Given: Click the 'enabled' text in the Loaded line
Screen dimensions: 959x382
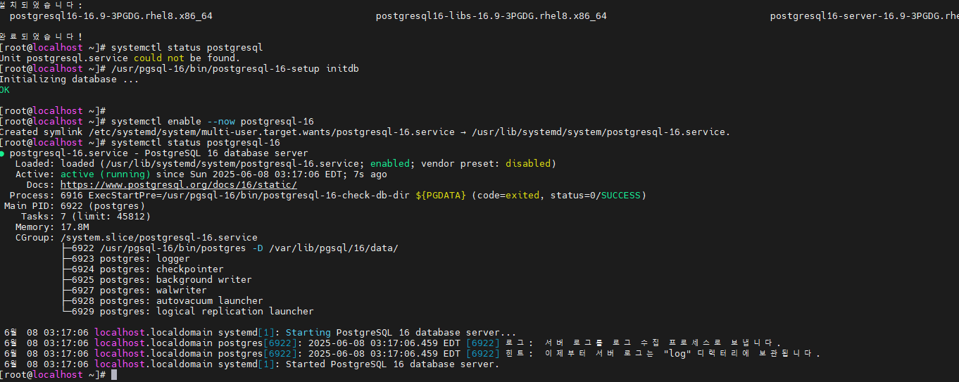Looking at the screenshot, I should pos(389,164).
